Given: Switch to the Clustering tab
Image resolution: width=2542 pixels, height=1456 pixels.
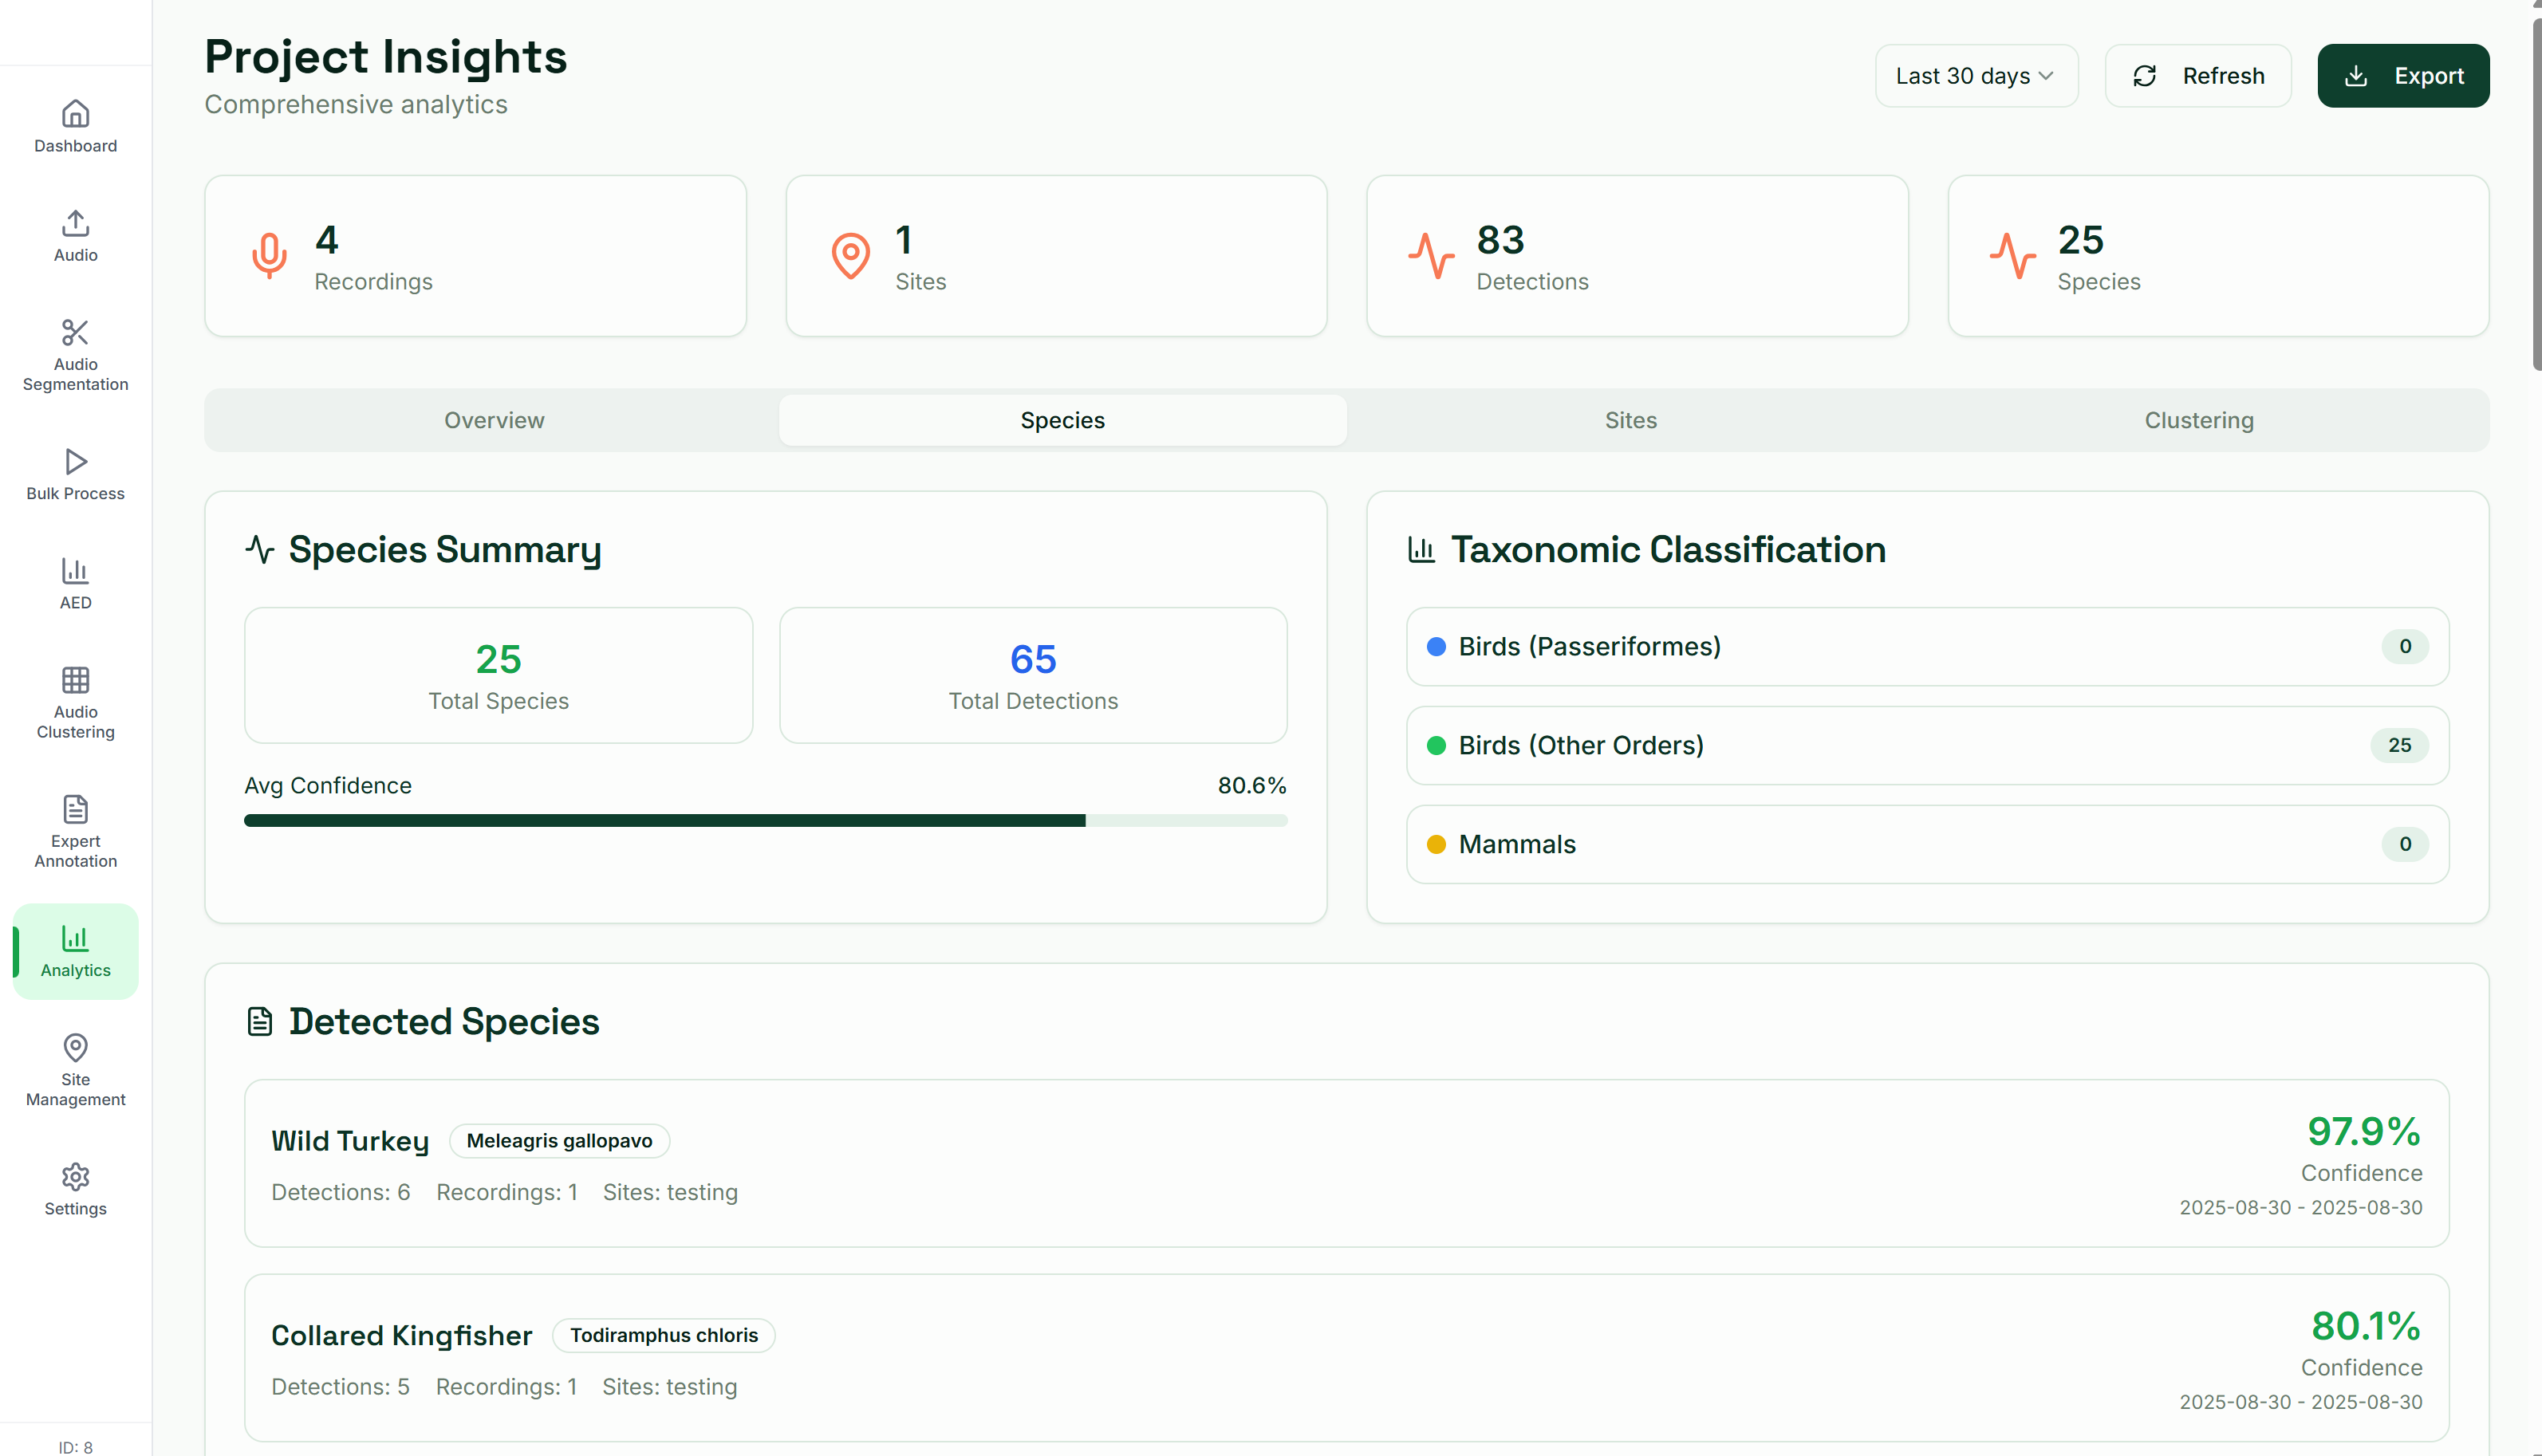Looking at the screenshot, I should [x=2198, y=420].
